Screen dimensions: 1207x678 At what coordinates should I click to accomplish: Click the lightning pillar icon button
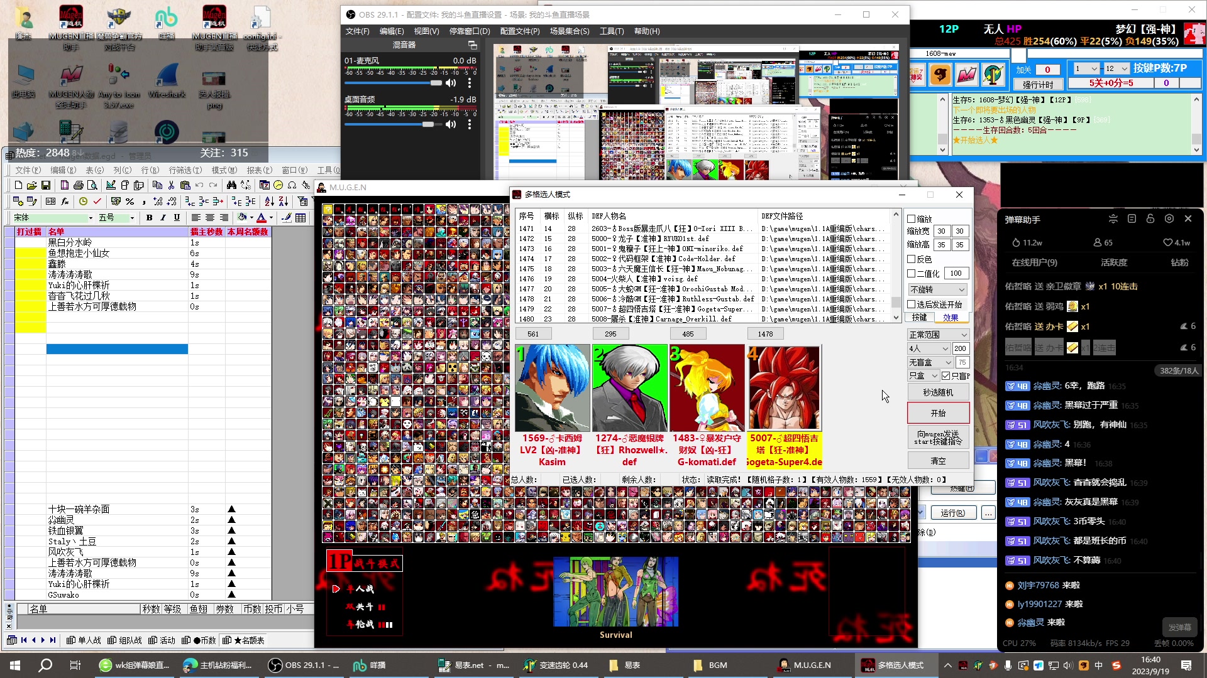(x=993, y=75)
